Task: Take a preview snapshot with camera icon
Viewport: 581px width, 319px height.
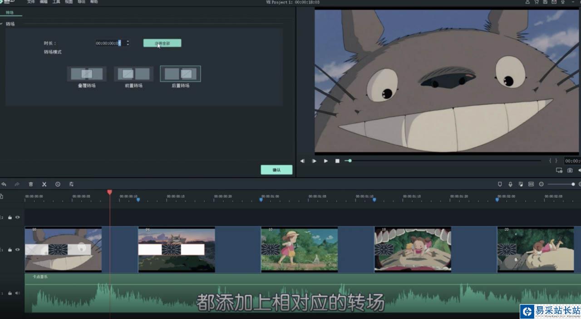Action: (570, 170)
